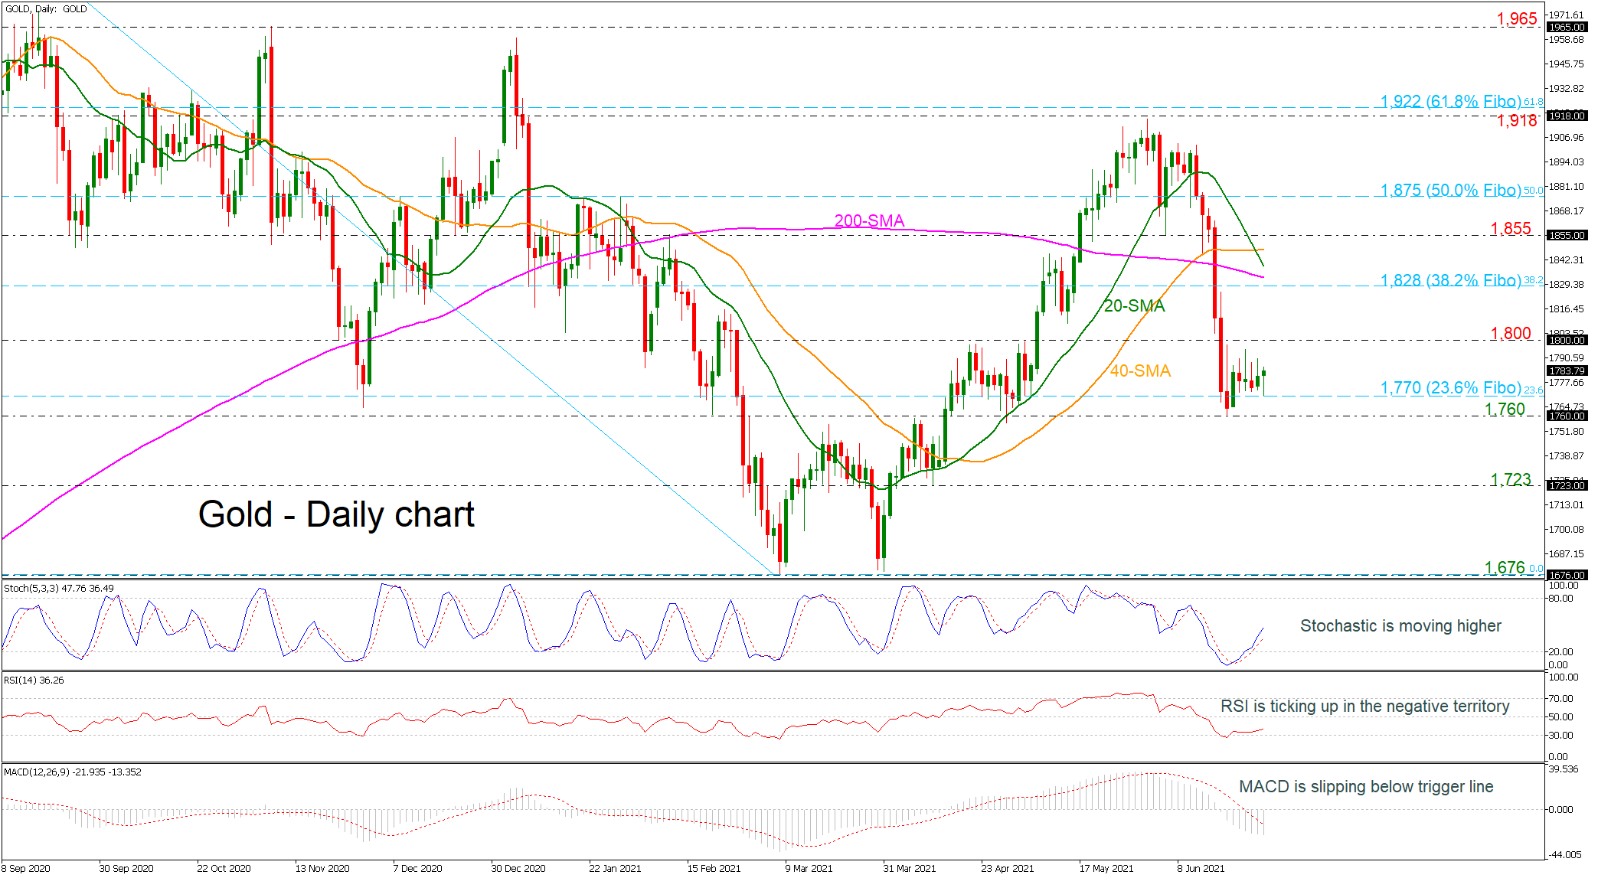The height and width of the screenshot is (878, 1598).
Task: Click the 'MACD is slipping below trigger line' note
Action: (x=1365, y=786)
